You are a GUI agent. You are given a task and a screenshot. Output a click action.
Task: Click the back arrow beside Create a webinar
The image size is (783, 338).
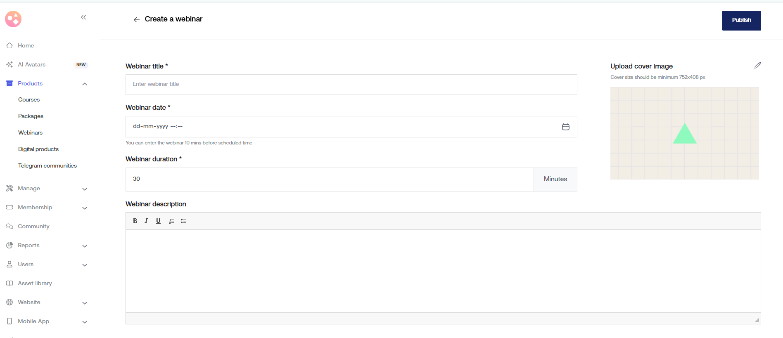(x=136, y=20)
